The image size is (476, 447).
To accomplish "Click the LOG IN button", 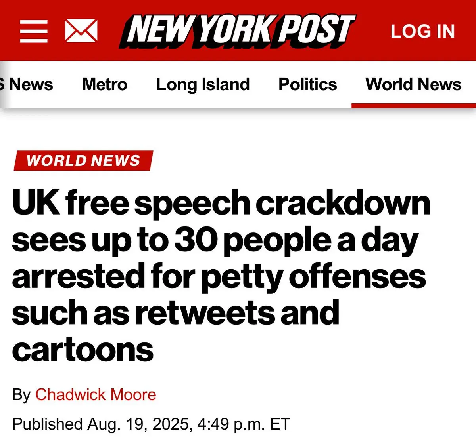I will coord(423,32).
